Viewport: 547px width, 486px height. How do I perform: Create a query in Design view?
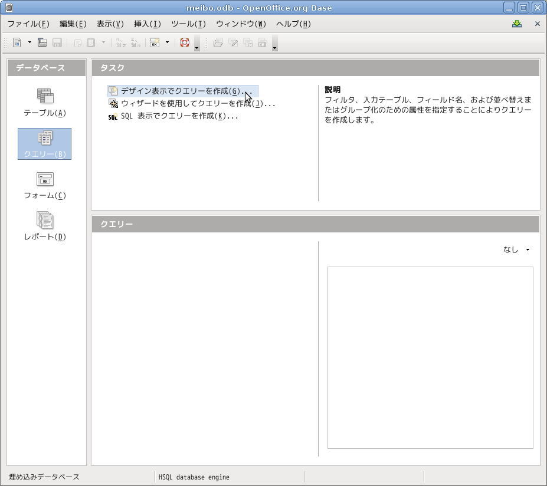(179, 91)
